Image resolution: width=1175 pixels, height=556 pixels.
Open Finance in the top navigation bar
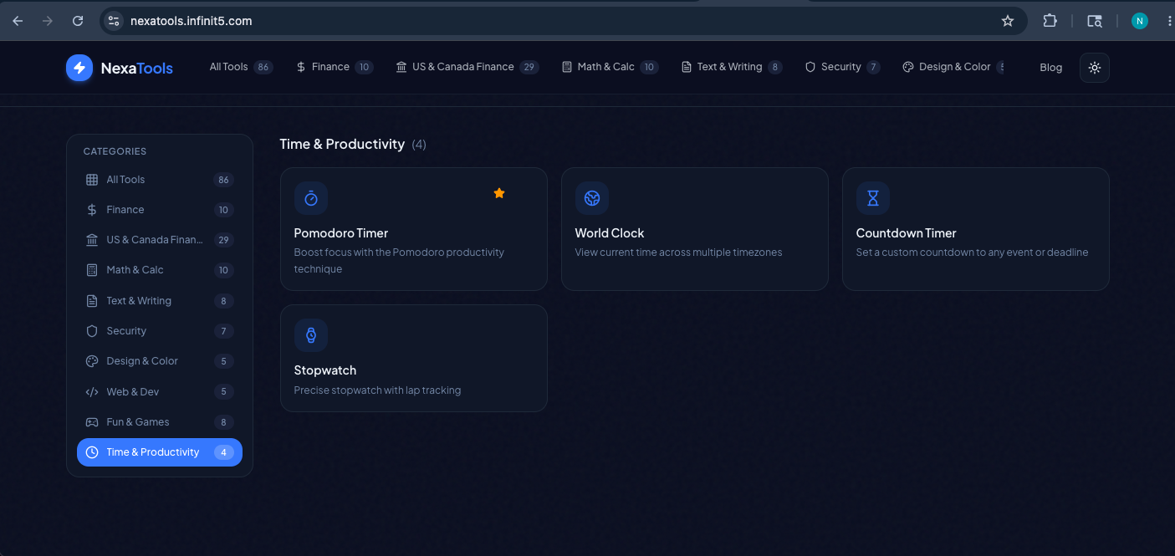point(335,67)
